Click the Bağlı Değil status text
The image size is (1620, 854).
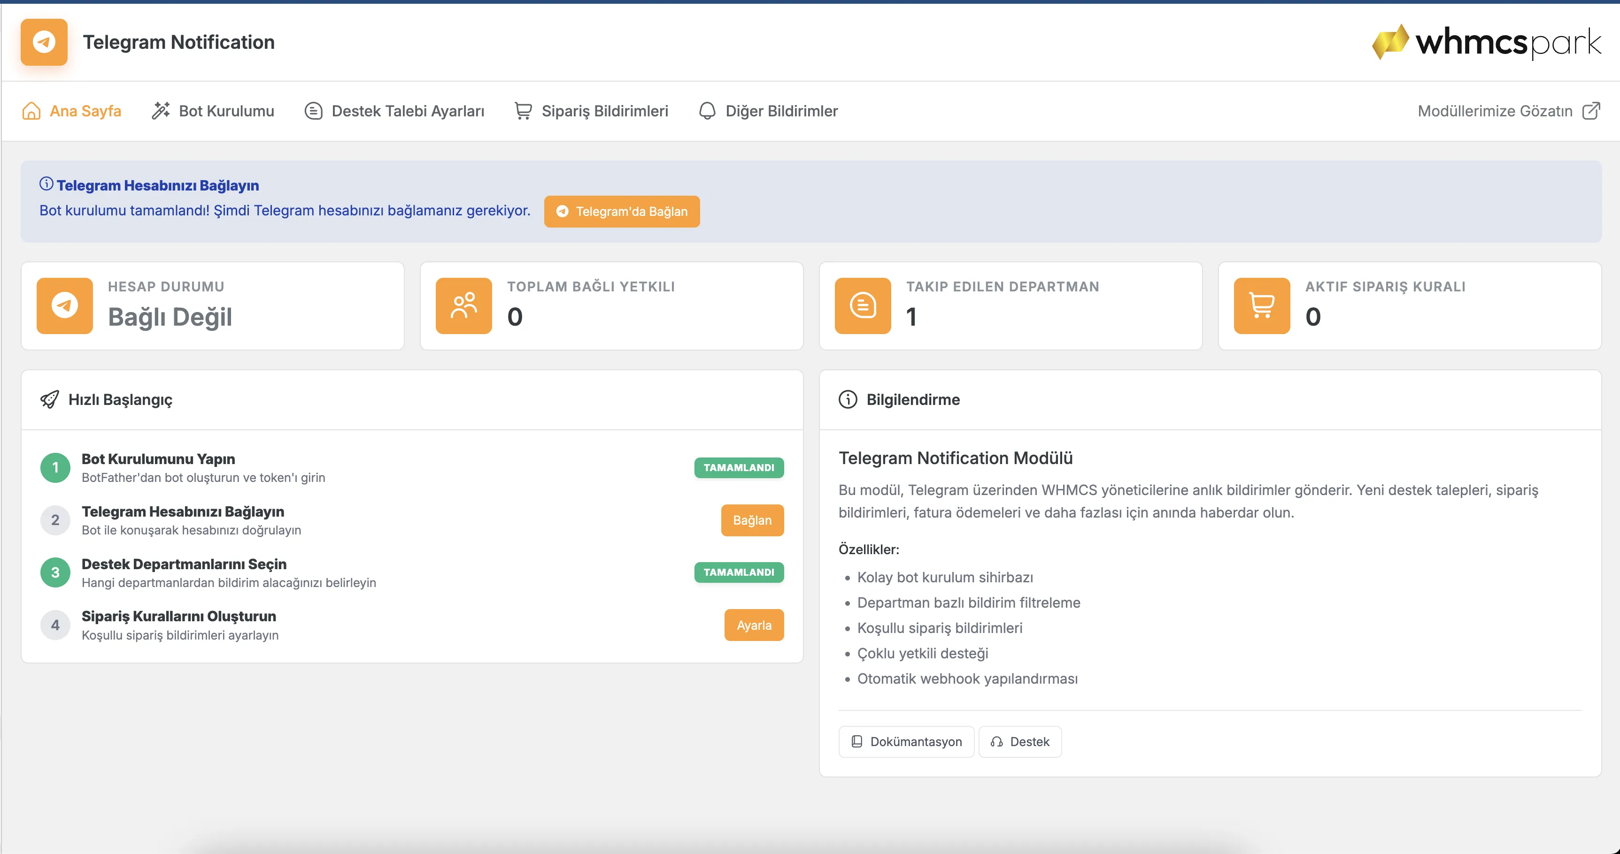tap(170, 317)
